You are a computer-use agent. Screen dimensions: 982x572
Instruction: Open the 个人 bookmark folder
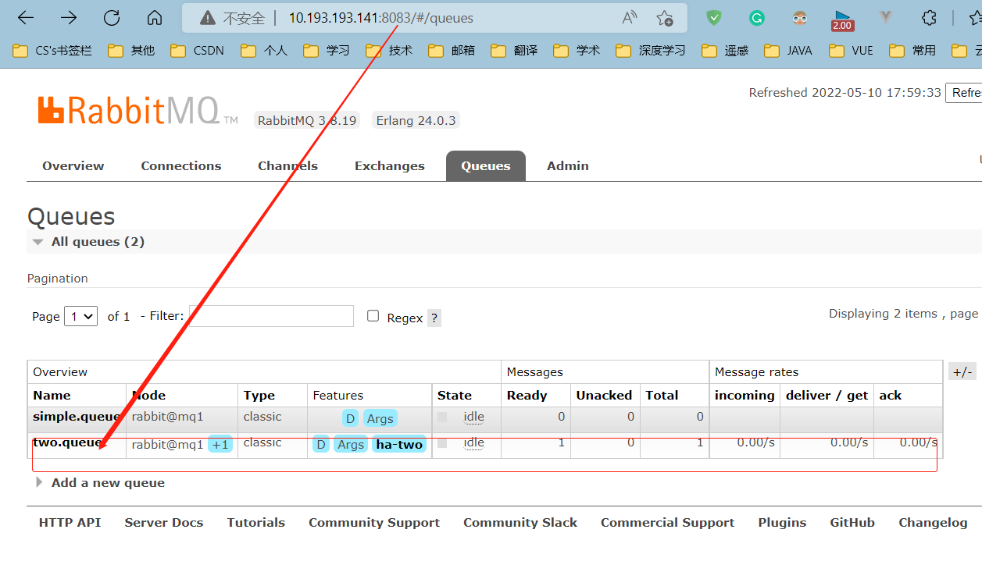[x=264, y=51]
